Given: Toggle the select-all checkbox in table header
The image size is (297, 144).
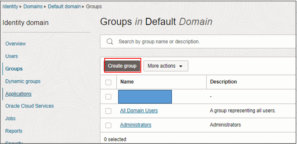Looking at the screenshot, I should pyautogui.click(x=108, y=83).
